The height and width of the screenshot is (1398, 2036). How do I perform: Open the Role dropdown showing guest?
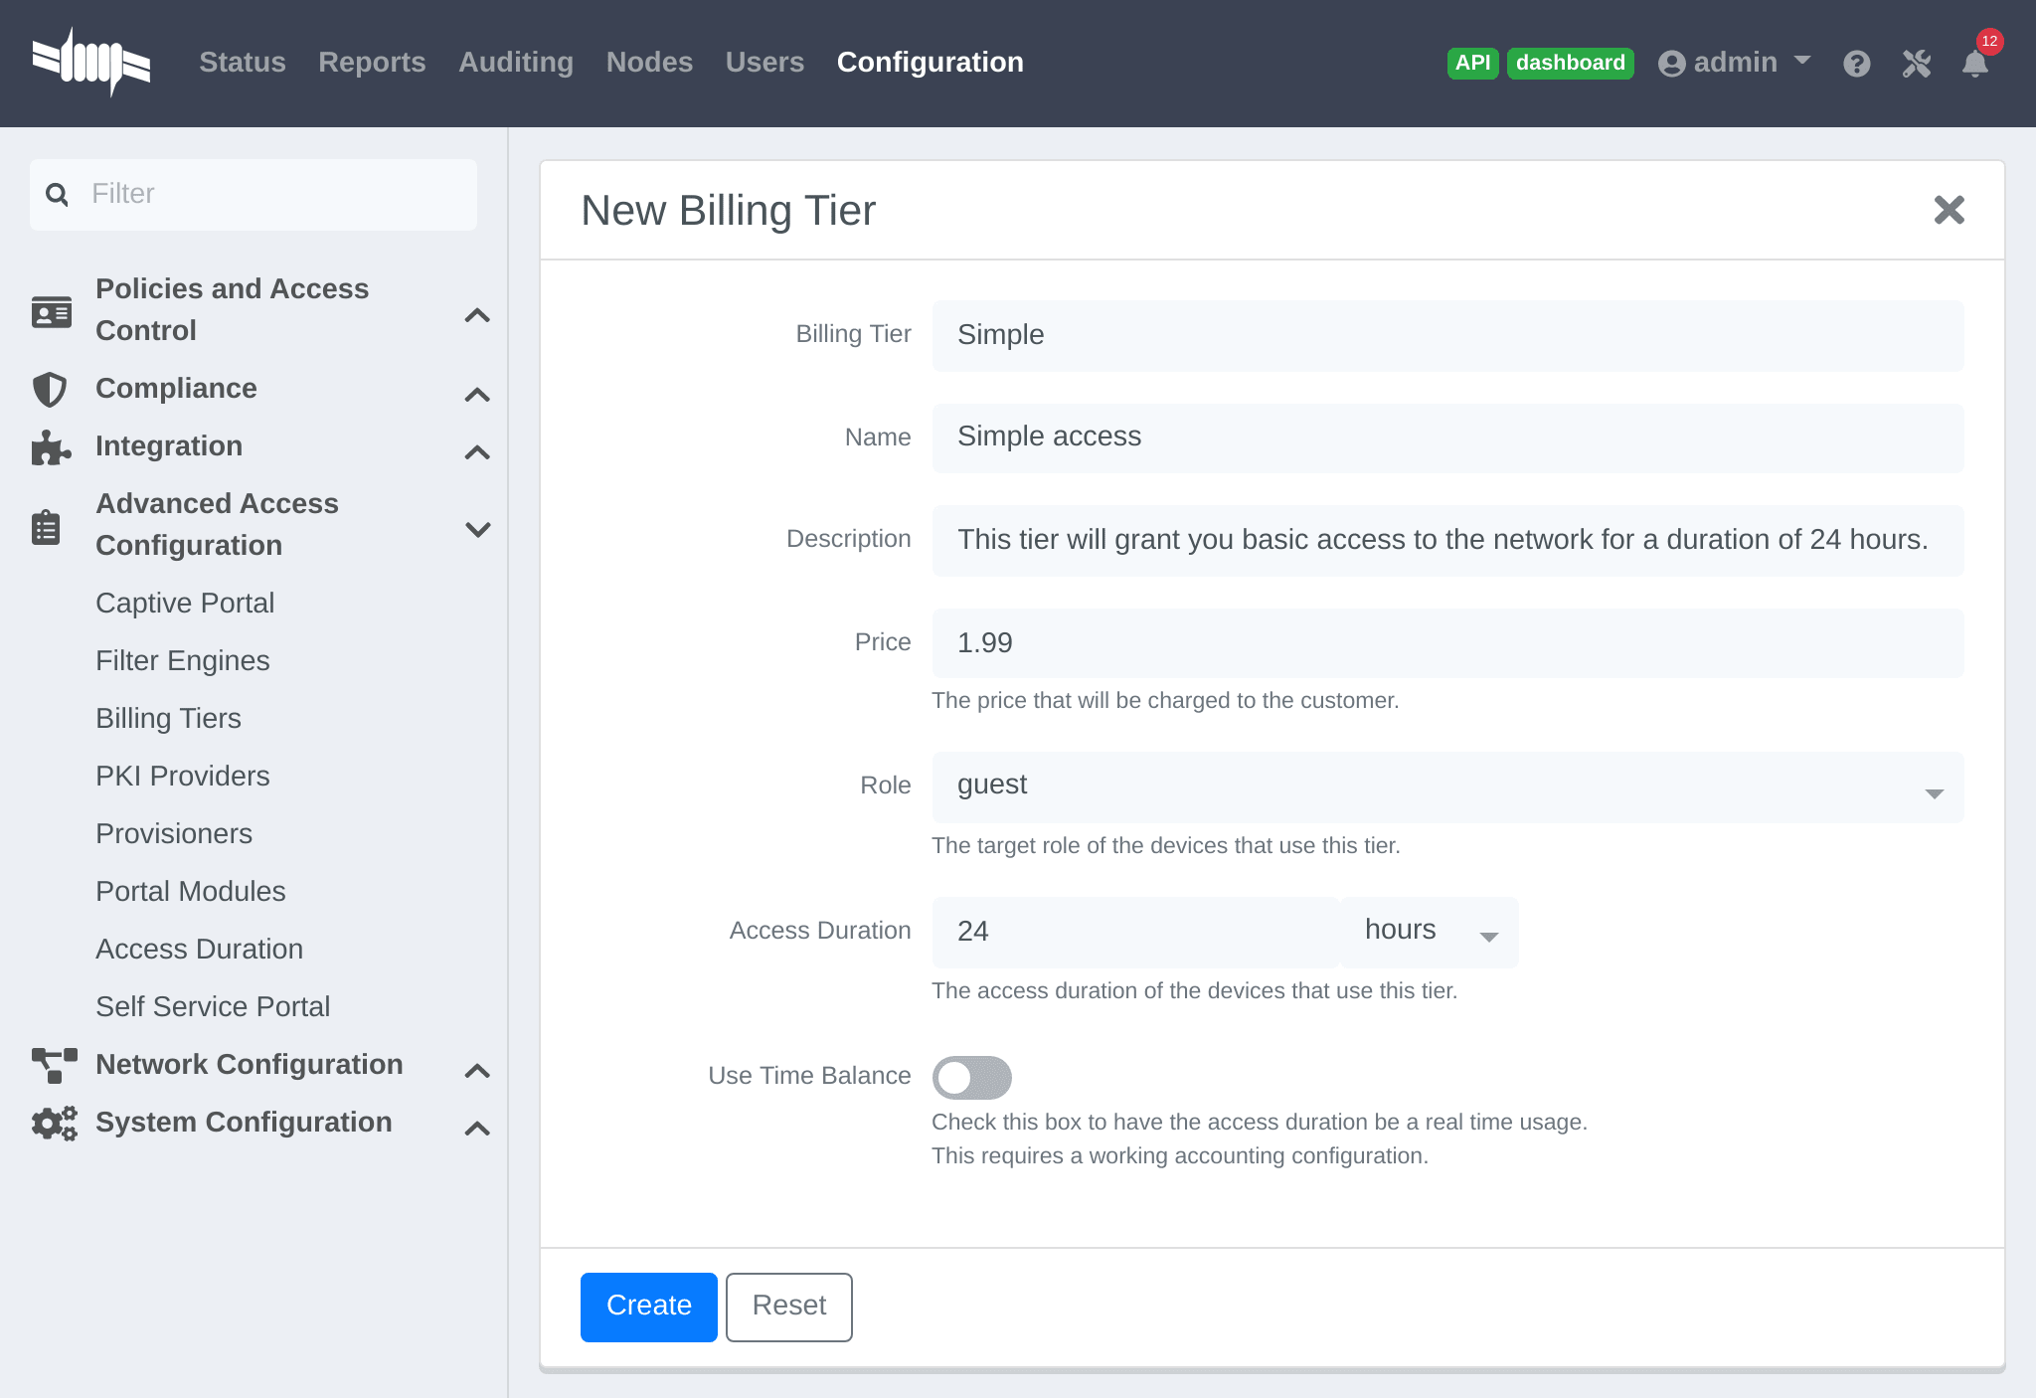click(1447, 786)
